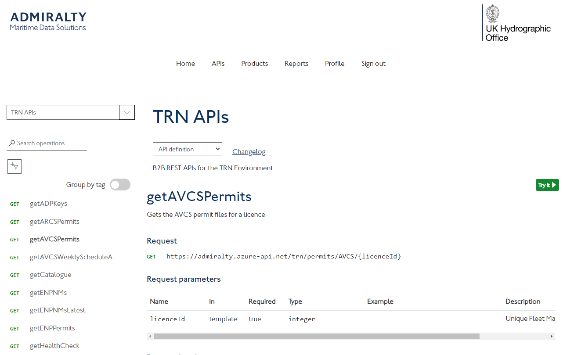Select the getADPKeys operation
Image resolution: width=563 pixels, height=355 pixels.
[x=48, y=204]
